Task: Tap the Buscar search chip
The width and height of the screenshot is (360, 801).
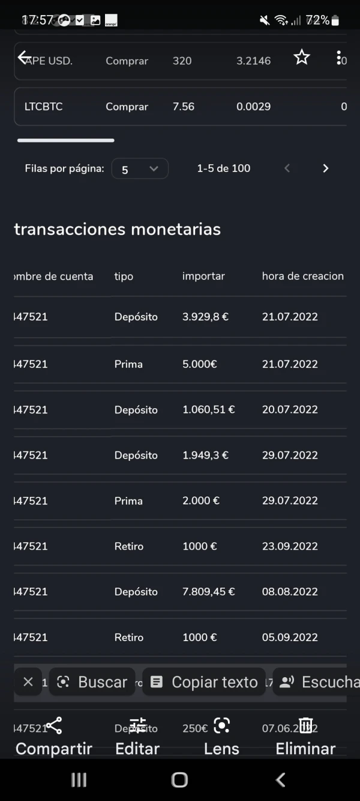Action: tap(92, 682)
